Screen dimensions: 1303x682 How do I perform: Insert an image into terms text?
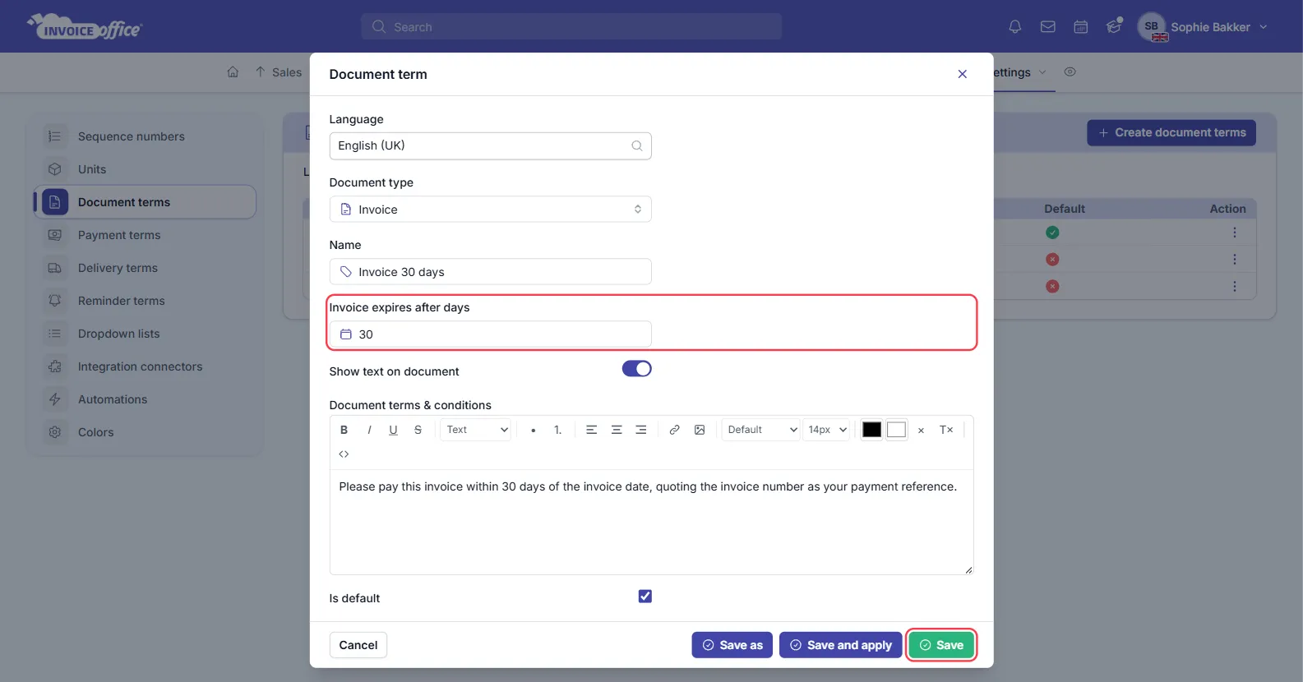(x=700, y=430)
